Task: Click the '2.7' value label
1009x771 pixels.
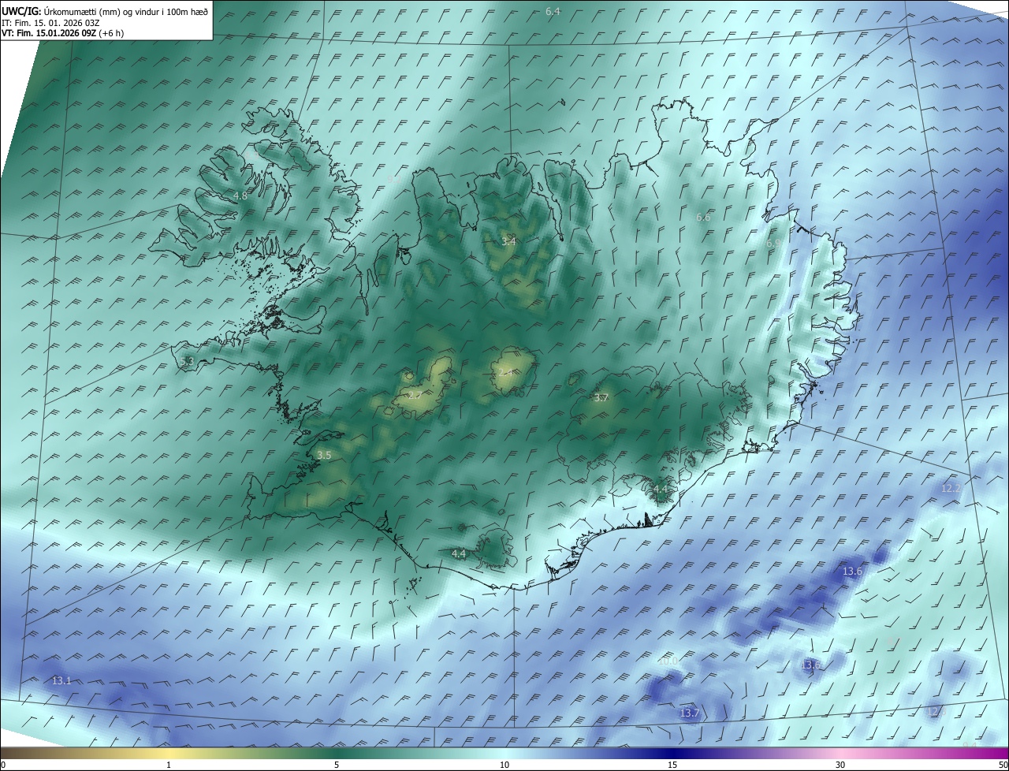Action: (x=414, y=394)
